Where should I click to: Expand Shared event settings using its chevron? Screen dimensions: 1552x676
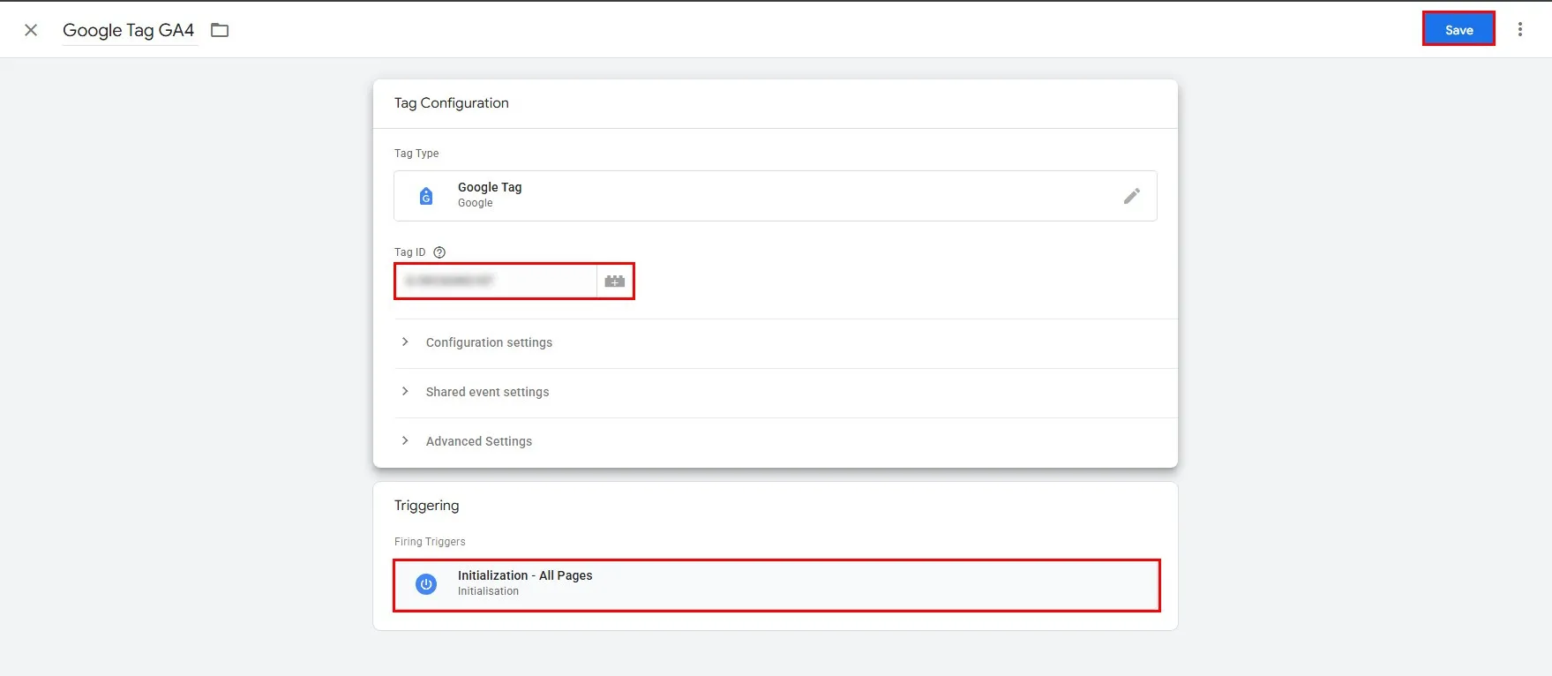click(405, 392)
